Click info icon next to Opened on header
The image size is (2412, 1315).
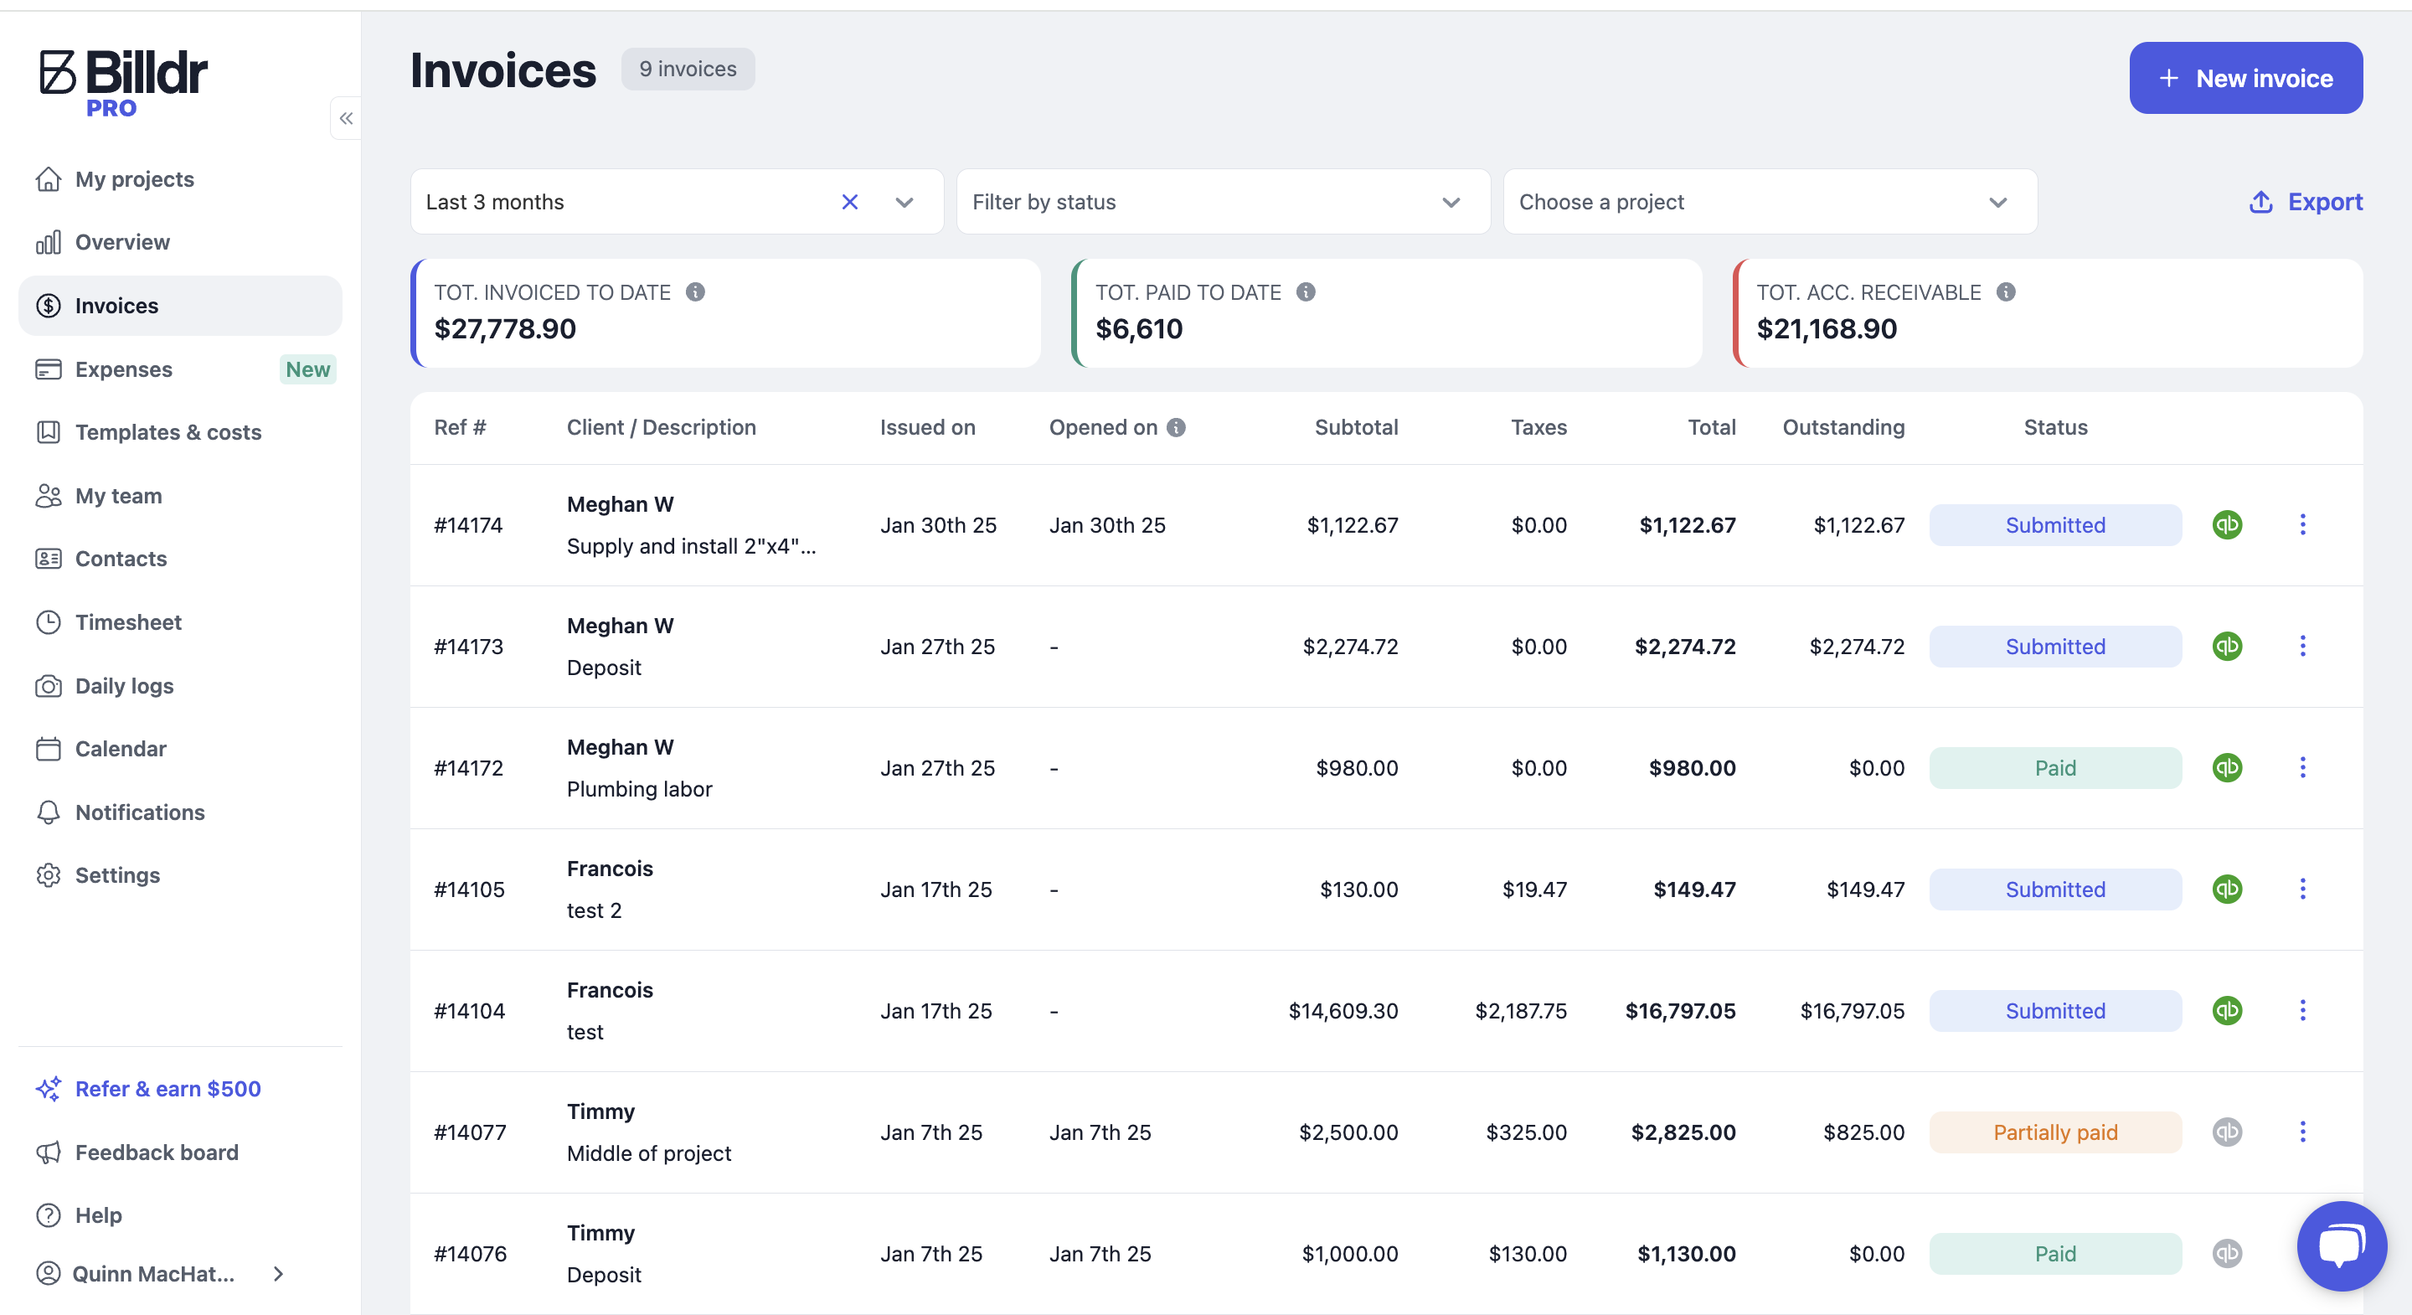pos(1176,427)
